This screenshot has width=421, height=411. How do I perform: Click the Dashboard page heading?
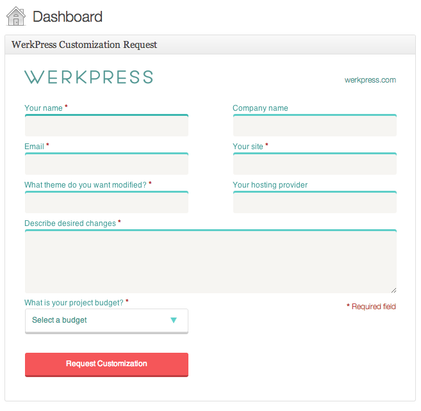67,17
